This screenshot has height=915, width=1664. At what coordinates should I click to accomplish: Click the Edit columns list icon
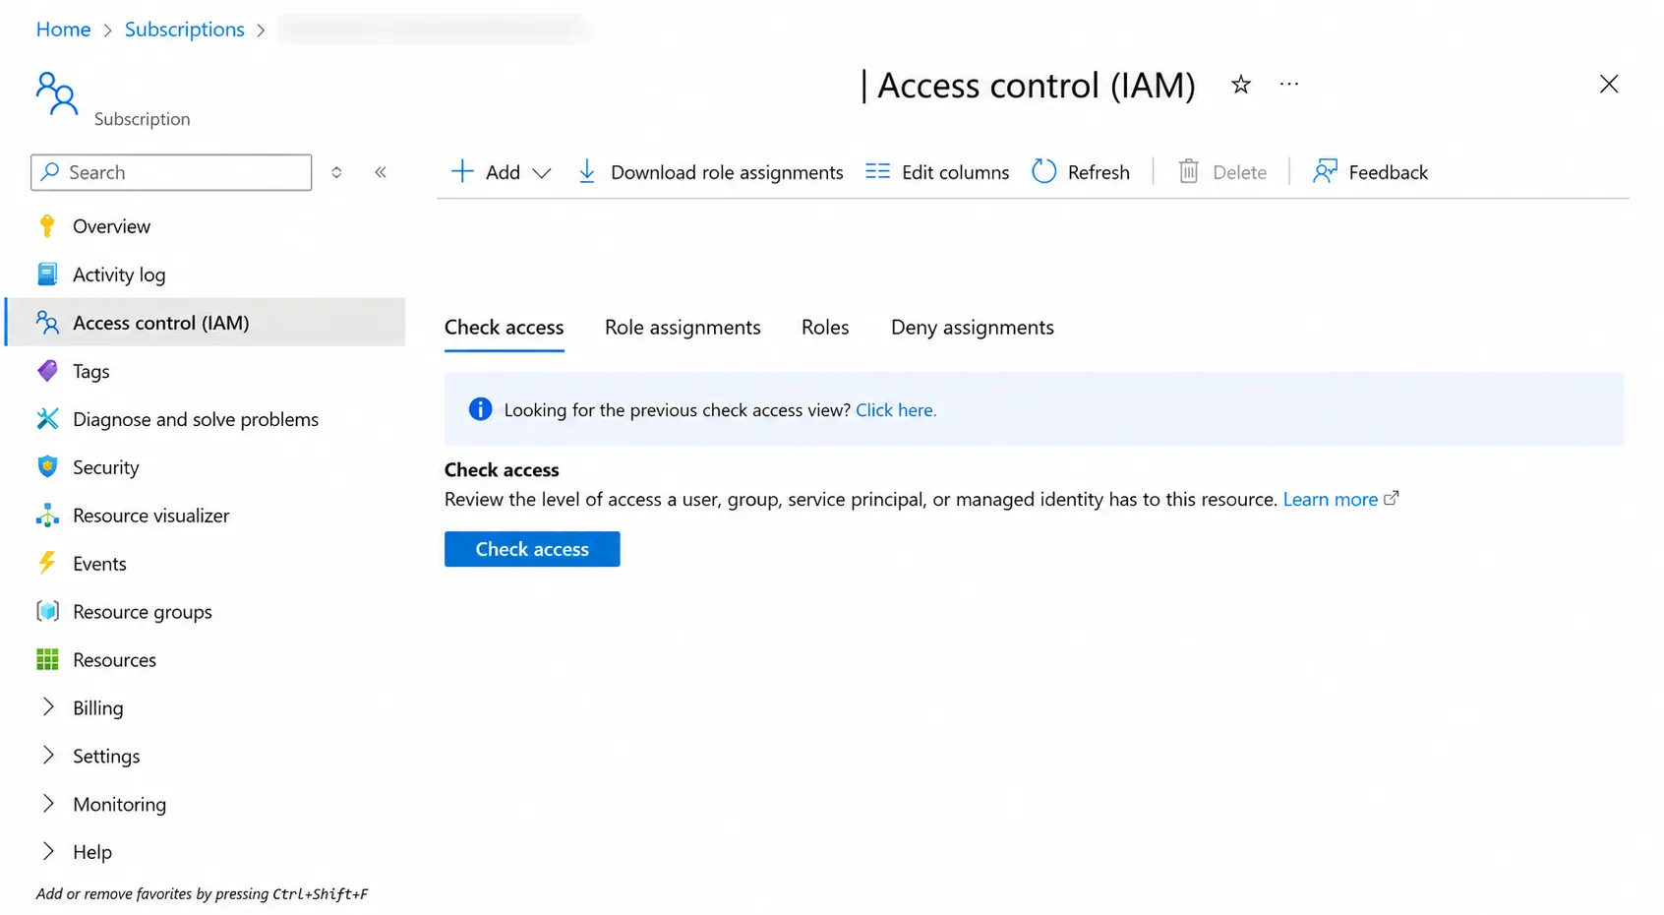tap(877, 172)
